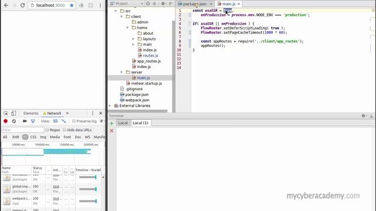The image size is (376, 211).
Task: Add new terminal session plus icon
Action: tap(112, 124)
